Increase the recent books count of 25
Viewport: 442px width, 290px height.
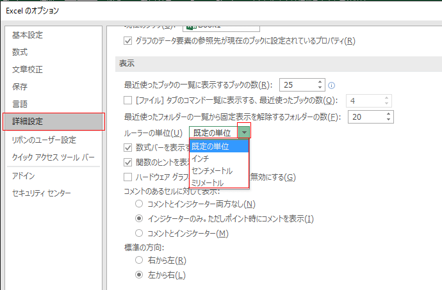pyautogui.click(x=320, y=83)
